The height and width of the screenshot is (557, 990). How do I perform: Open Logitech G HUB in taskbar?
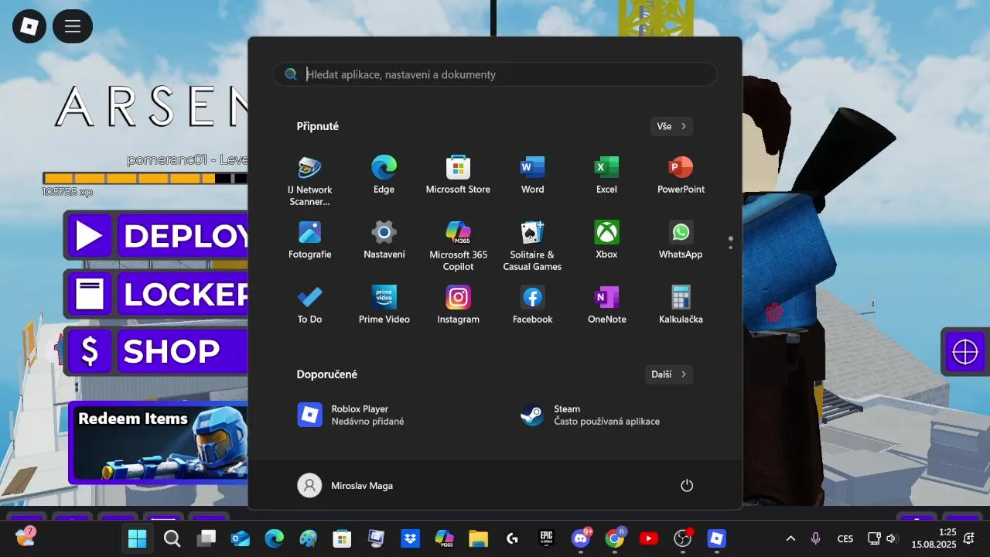512,538
